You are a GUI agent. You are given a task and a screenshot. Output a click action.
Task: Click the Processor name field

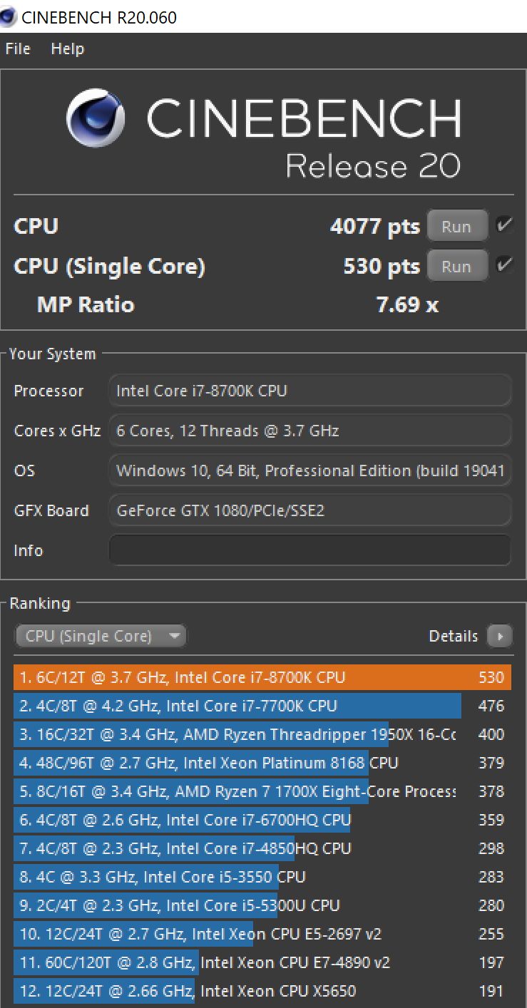click(309, 391)
